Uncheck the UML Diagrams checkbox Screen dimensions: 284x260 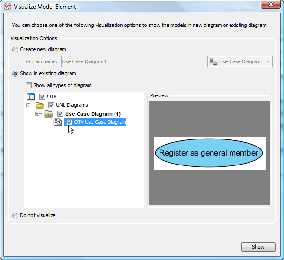click(x=51, y=105)
